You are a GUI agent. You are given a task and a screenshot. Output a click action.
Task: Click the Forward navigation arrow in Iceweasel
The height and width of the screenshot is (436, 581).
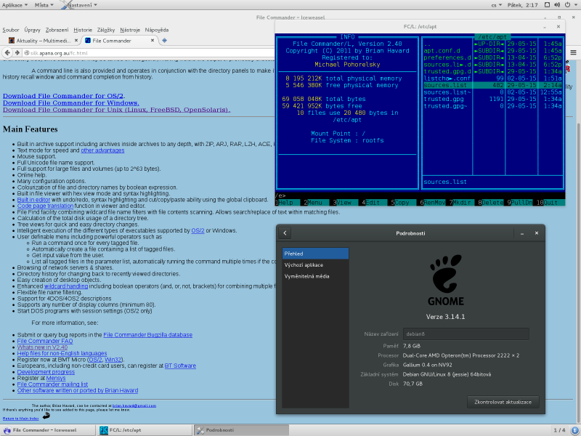pyautogui.click(x=18, y=53)
